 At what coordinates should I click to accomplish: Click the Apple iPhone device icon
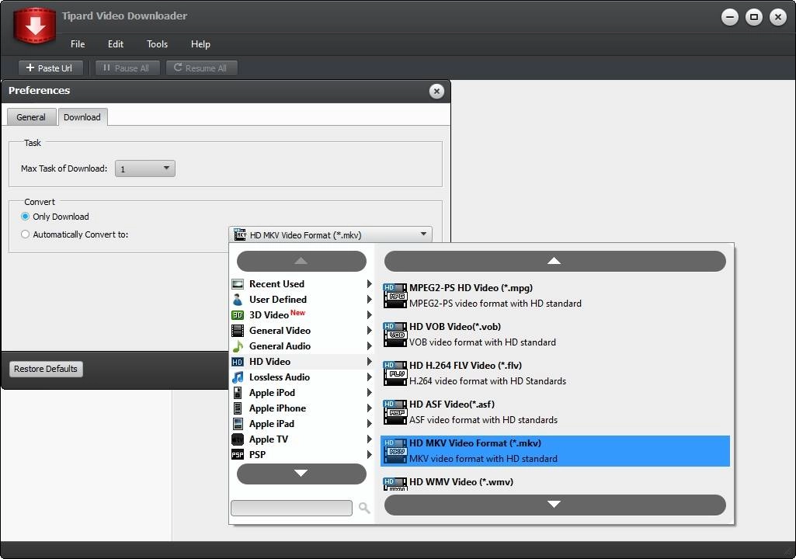[238, 408]
